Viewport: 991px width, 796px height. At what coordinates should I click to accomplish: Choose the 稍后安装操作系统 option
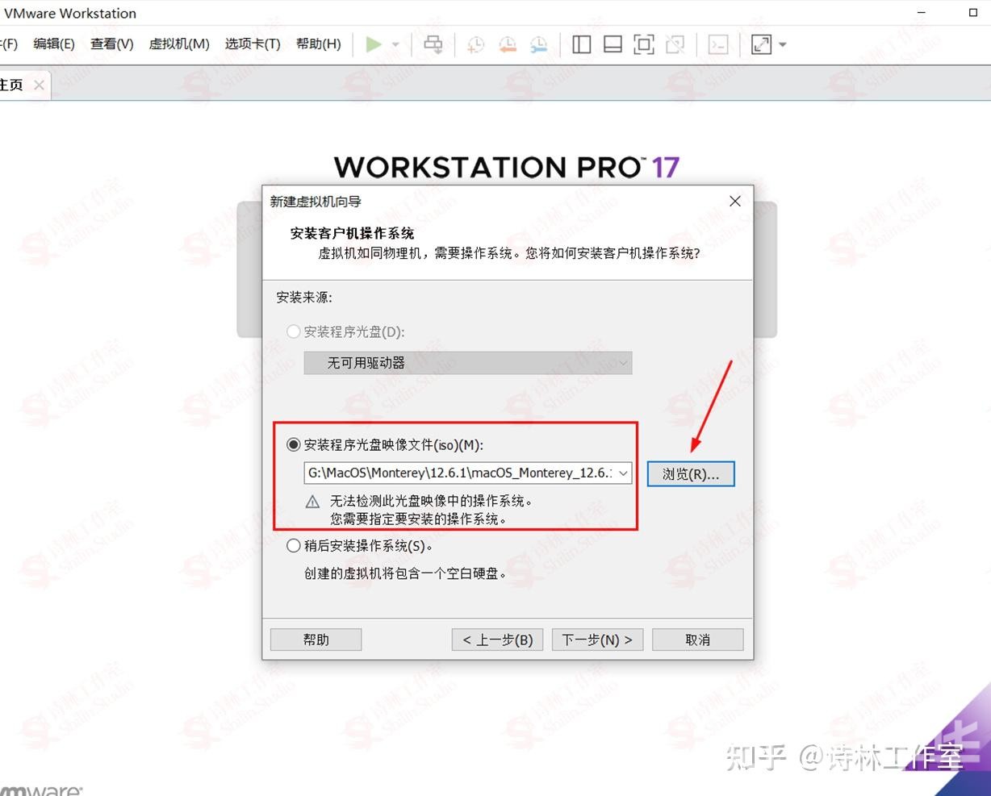click(x=293, y=546)
